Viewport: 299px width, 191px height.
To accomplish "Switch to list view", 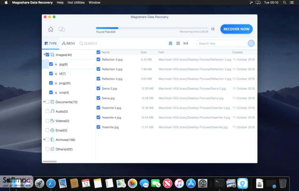I will [x=171, y=44].
